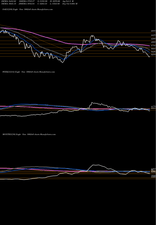This screenshot has width=156, height=225.
Task: Click the 3793 price level label
Action: point(153,46)
